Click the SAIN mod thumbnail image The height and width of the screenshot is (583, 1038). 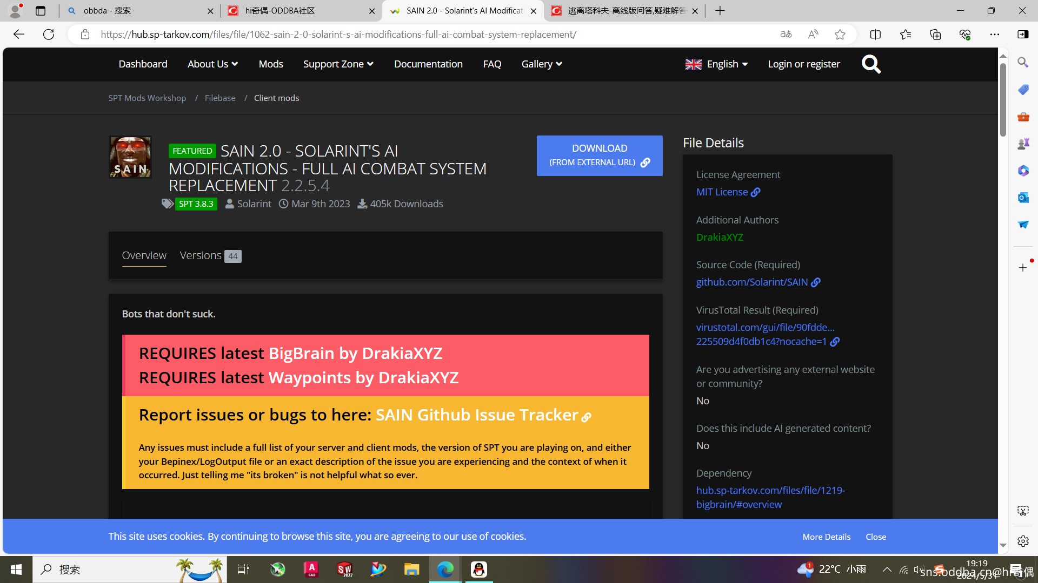coord(130,157)
